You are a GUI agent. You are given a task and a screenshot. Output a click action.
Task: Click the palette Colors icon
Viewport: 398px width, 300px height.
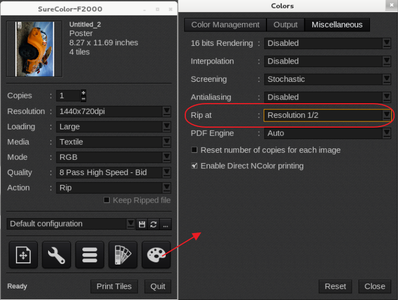click(x=156, y=255)
